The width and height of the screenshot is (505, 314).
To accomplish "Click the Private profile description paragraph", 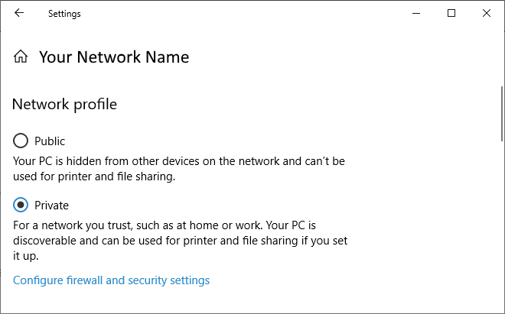I will pyautogui.click(x=181, y=241).
